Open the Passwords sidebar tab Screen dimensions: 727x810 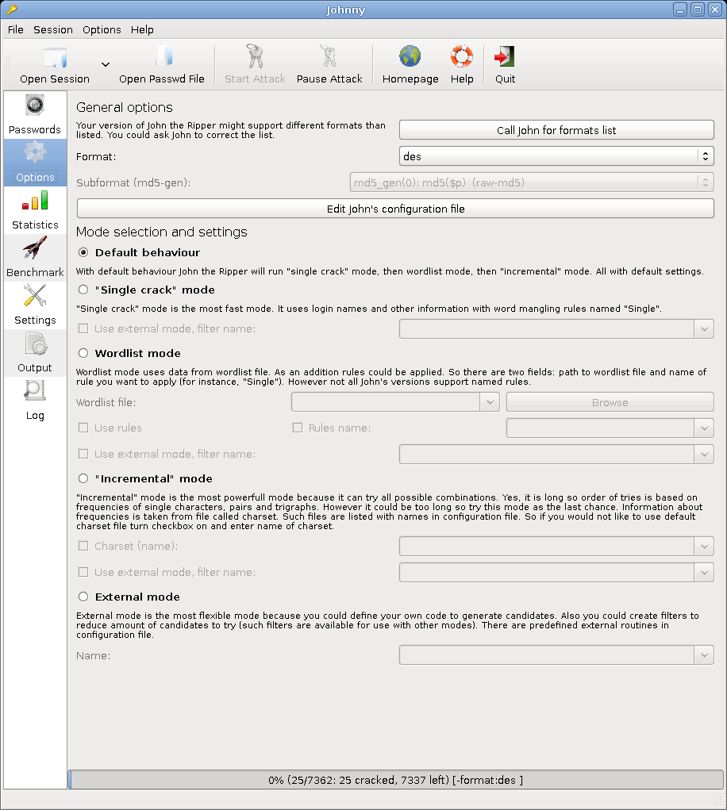point(35,115)
